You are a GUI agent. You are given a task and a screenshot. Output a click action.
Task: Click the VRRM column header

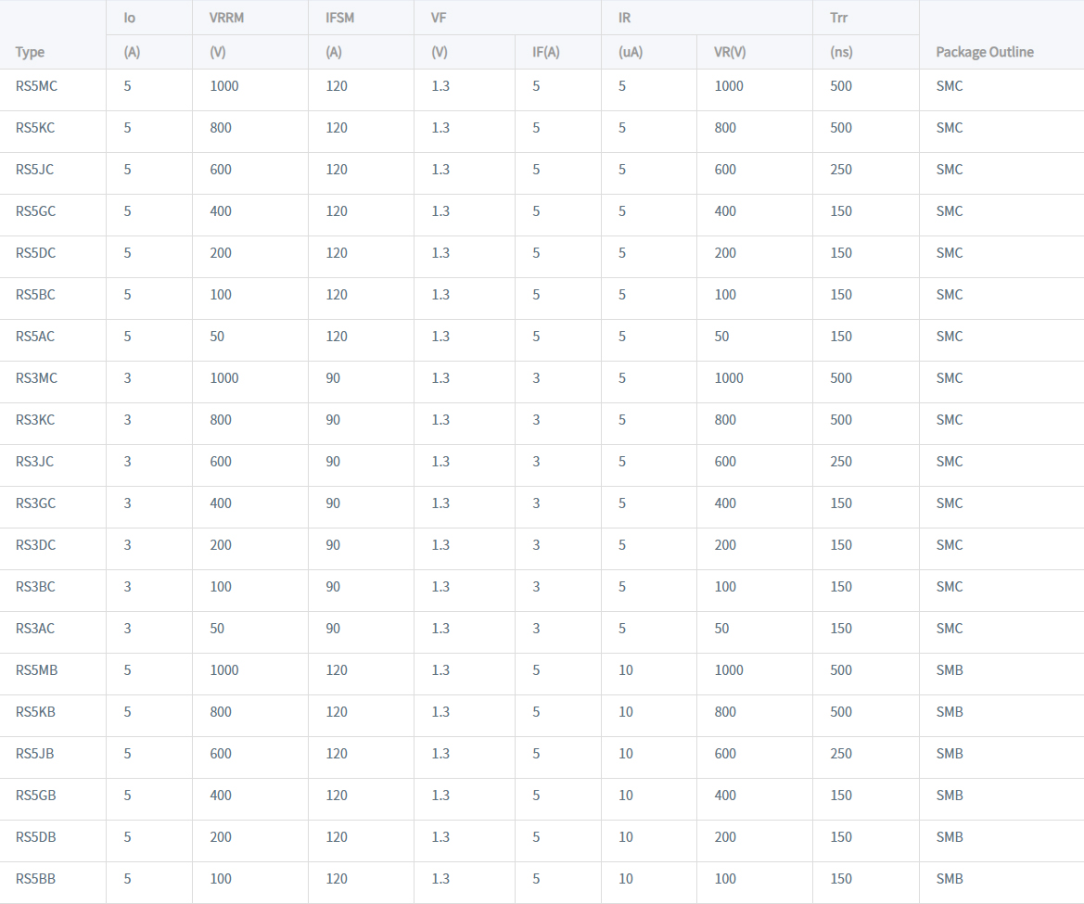[x=226, y=19]
